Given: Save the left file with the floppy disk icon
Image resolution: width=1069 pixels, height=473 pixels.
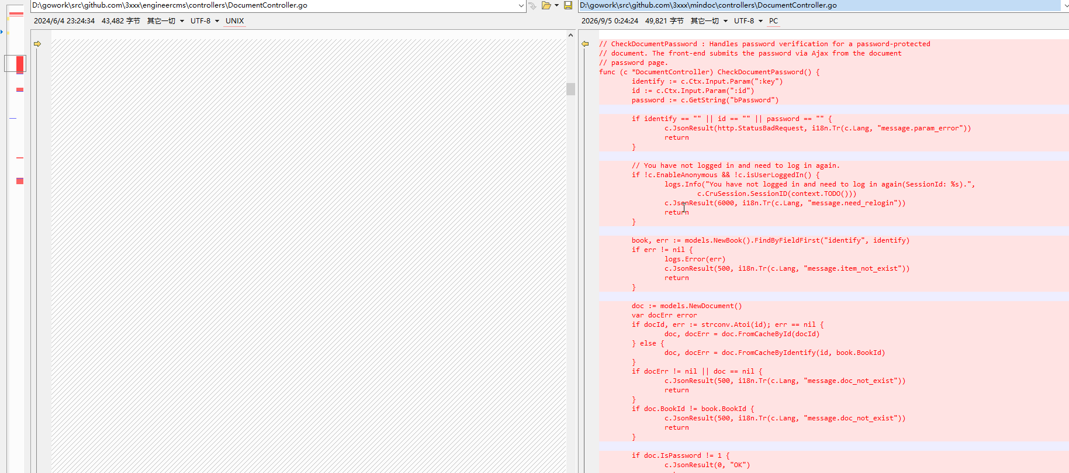Looking at the screenshot, I should (x=568, y=5).
